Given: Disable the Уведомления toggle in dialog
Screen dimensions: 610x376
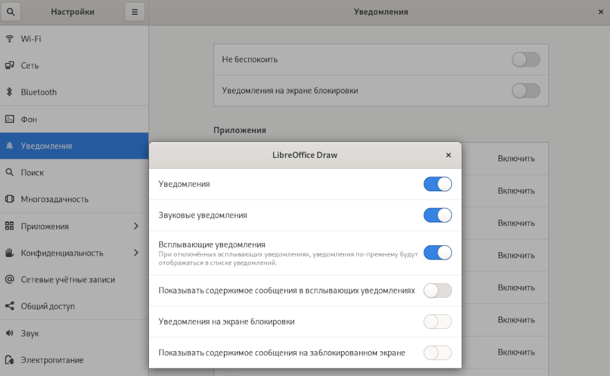Looking at the screenshot, I should 437,184.
